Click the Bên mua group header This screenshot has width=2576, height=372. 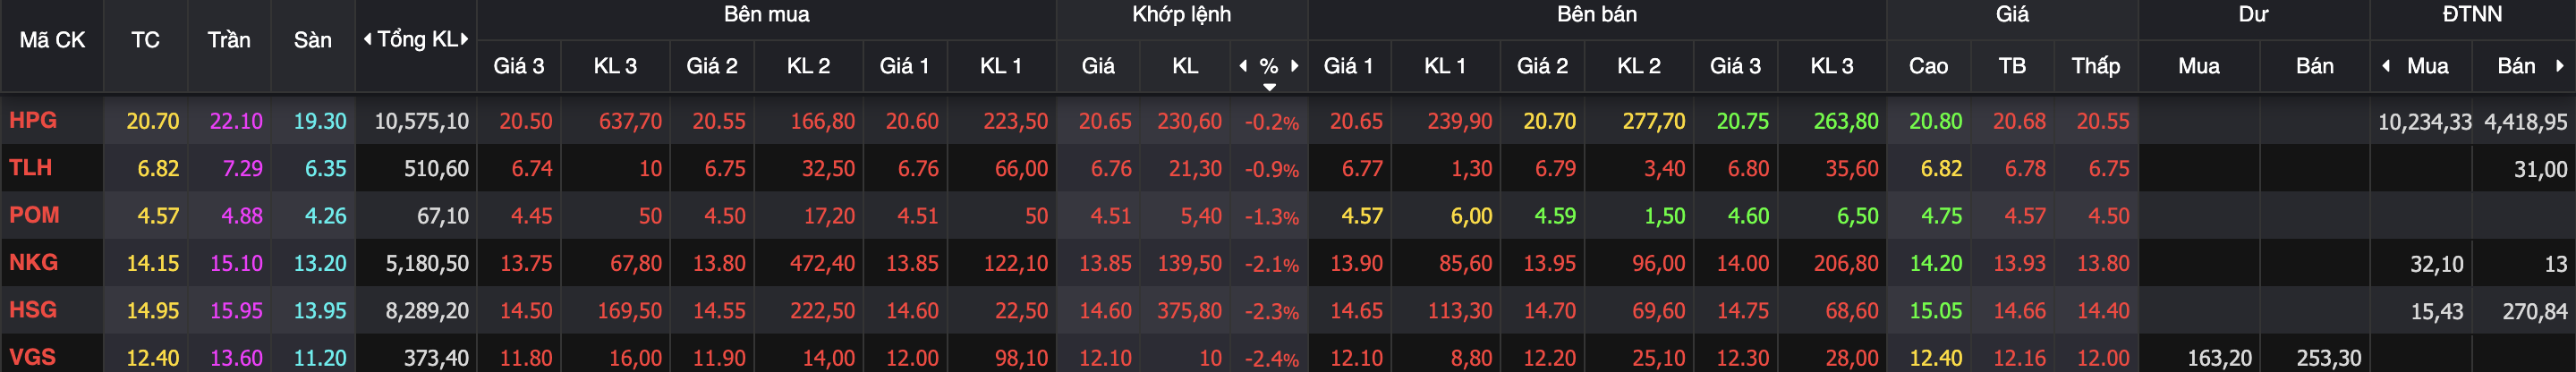pos(766,14)
